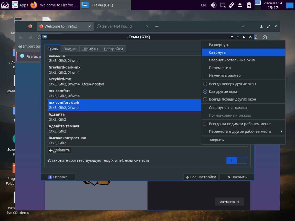
Task: Open a new tab with plus button
Action: click(x=157, y=27)
